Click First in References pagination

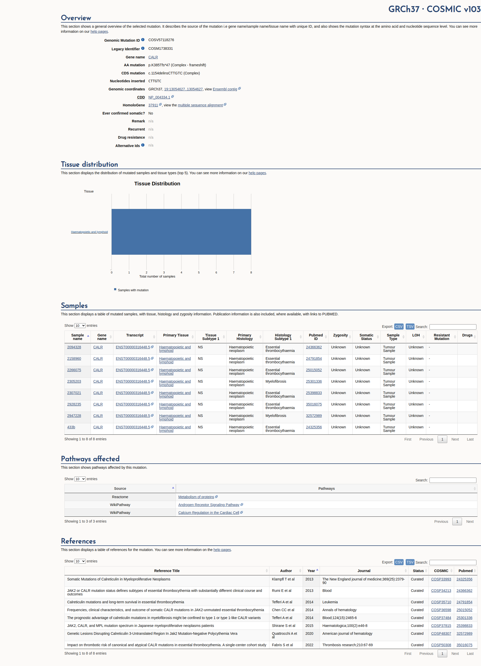pyautogui.click(x=408, y=654)
